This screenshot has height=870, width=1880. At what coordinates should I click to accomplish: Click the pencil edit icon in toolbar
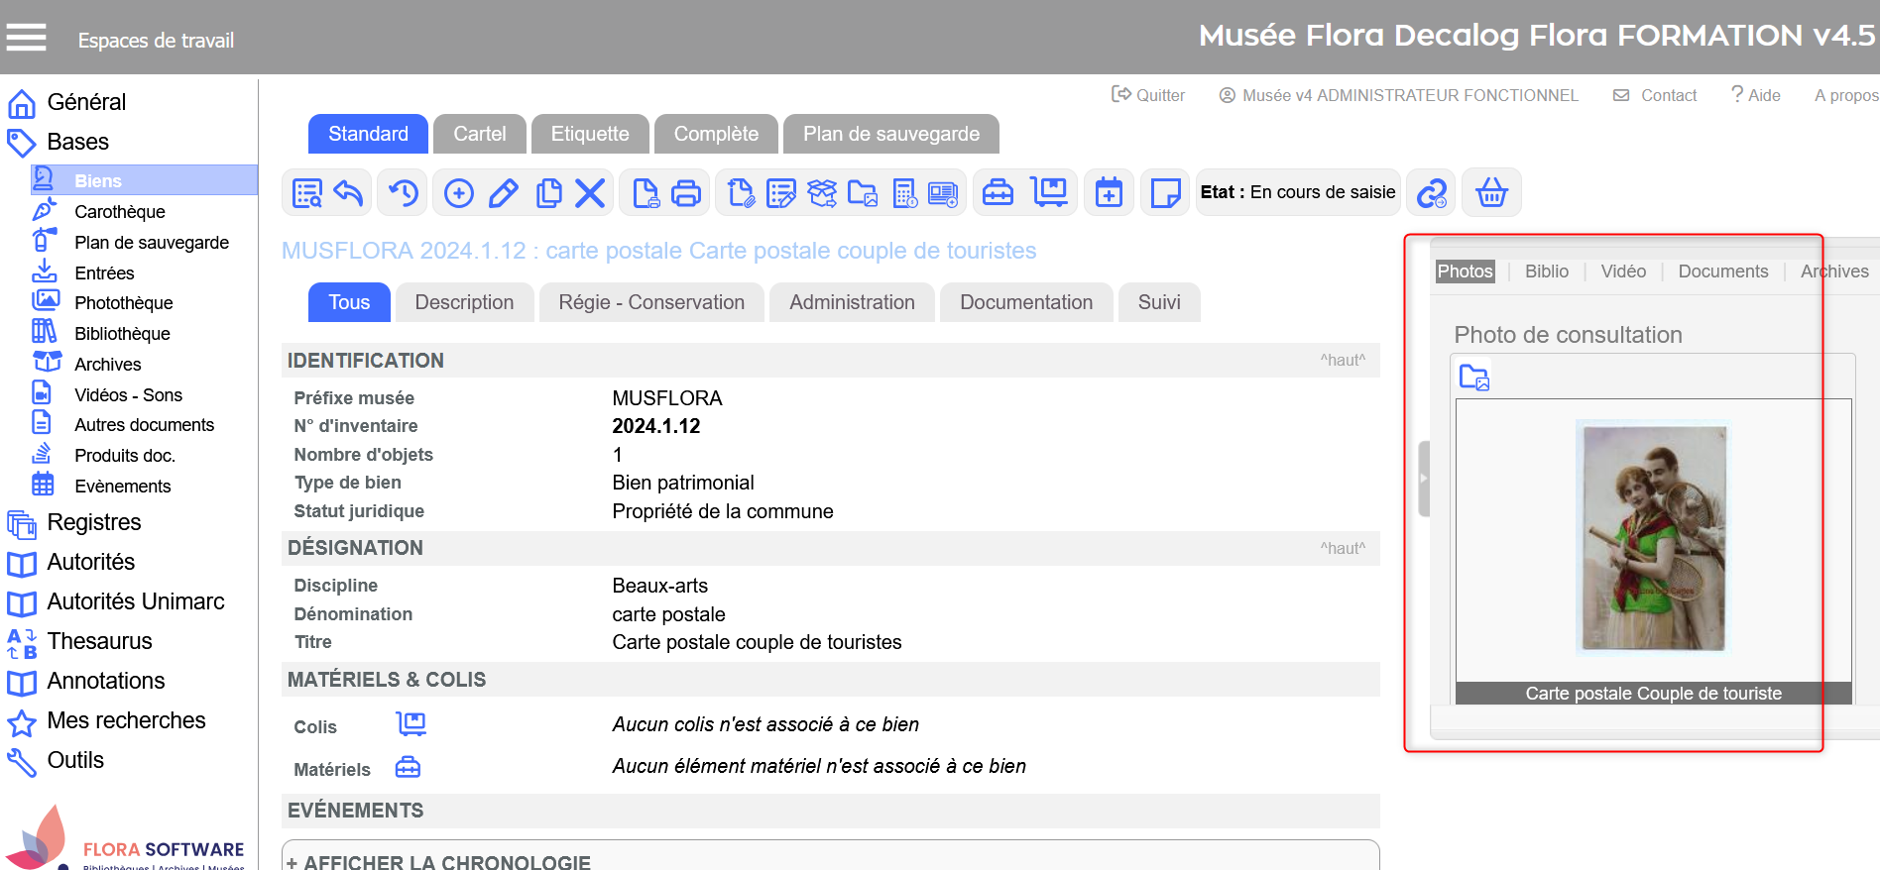click(x=504, y=193)
